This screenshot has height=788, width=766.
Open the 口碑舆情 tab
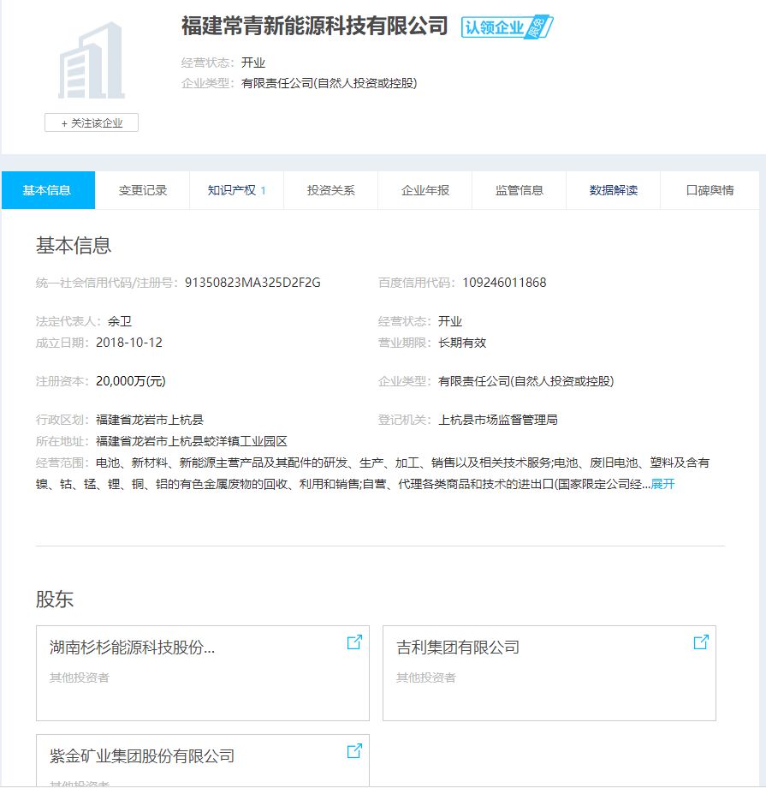tap(710, 190)
